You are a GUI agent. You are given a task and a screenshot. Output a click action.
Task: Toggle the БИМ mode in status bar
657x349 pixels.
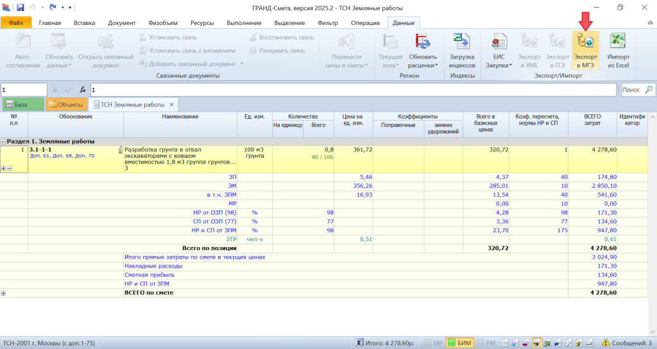pos(459,343)
